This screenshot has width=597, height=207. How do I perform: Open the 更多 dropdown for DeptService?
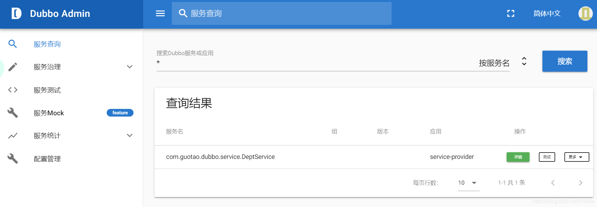[x=577, y=157]
